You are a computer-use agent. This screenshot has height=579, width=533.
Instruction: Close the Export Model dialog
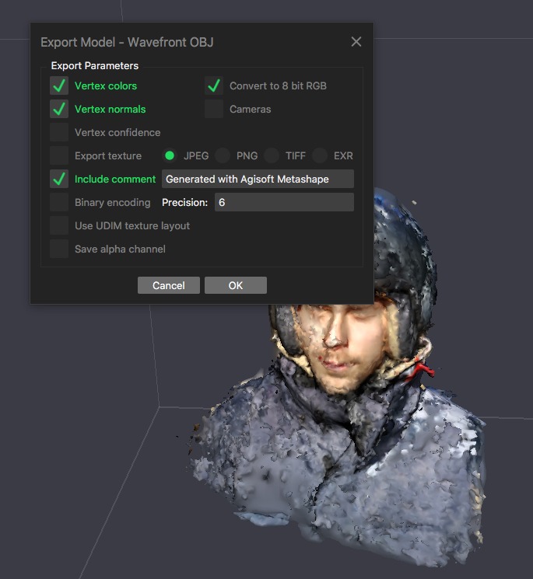[x=356, y=42]
